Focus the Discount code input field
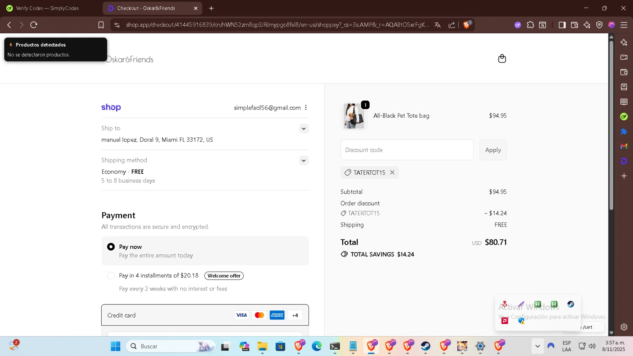The height and width of the screenshot is (356, 633). [407, 150]
